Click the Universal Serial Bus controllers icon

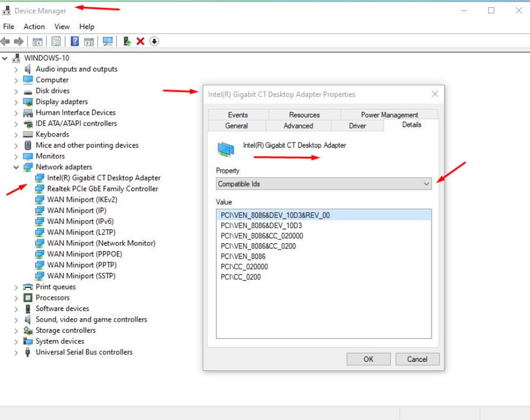pos(28,352)
